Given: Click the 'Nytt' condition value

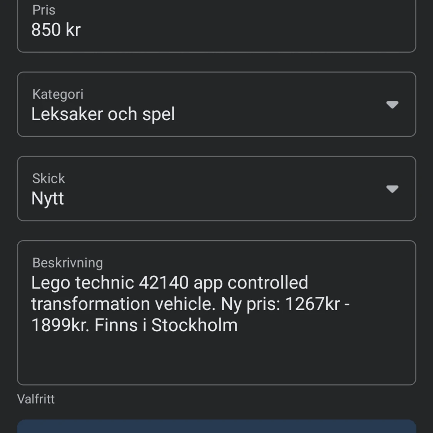Looking at the screenshot, I should click(x=47, y=198).
